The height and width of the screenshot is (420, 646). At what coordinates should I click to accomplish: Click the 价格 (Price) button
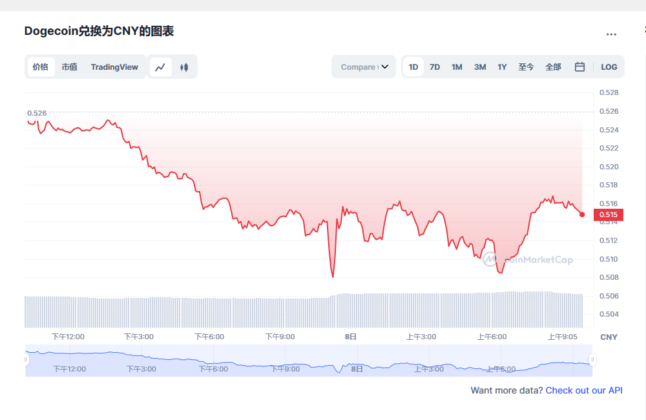point(40,67)
